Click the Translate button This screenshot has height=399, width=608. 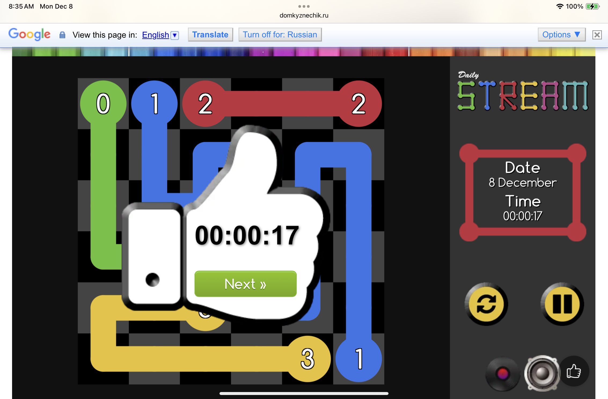click(210, 35)
